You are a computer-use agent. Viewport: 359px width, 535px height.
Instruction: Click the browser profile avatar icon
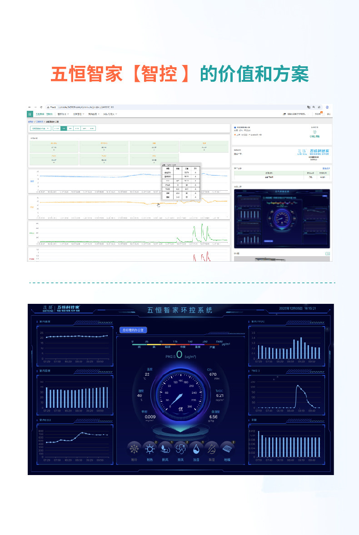tap(327, 107)
